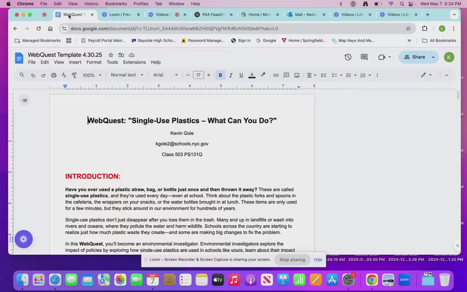Image resolution: width=467 pixels, height=292 pixels.
Task: Toggle underline formatting
Action: (x=241, y=75)
